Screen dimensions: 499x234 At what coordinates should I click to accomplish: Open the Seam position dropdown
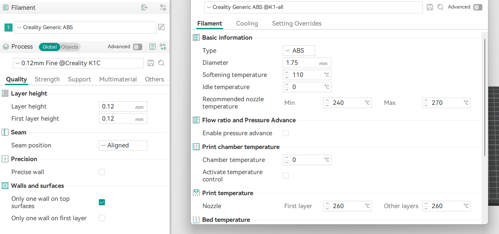click(x=123, y=145)
